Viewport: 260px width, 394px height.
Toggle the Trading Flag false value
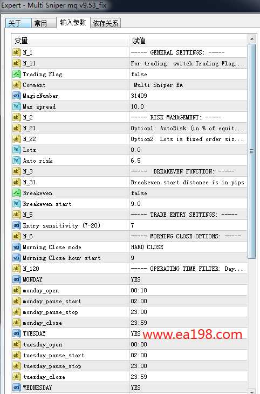[188, 74]
